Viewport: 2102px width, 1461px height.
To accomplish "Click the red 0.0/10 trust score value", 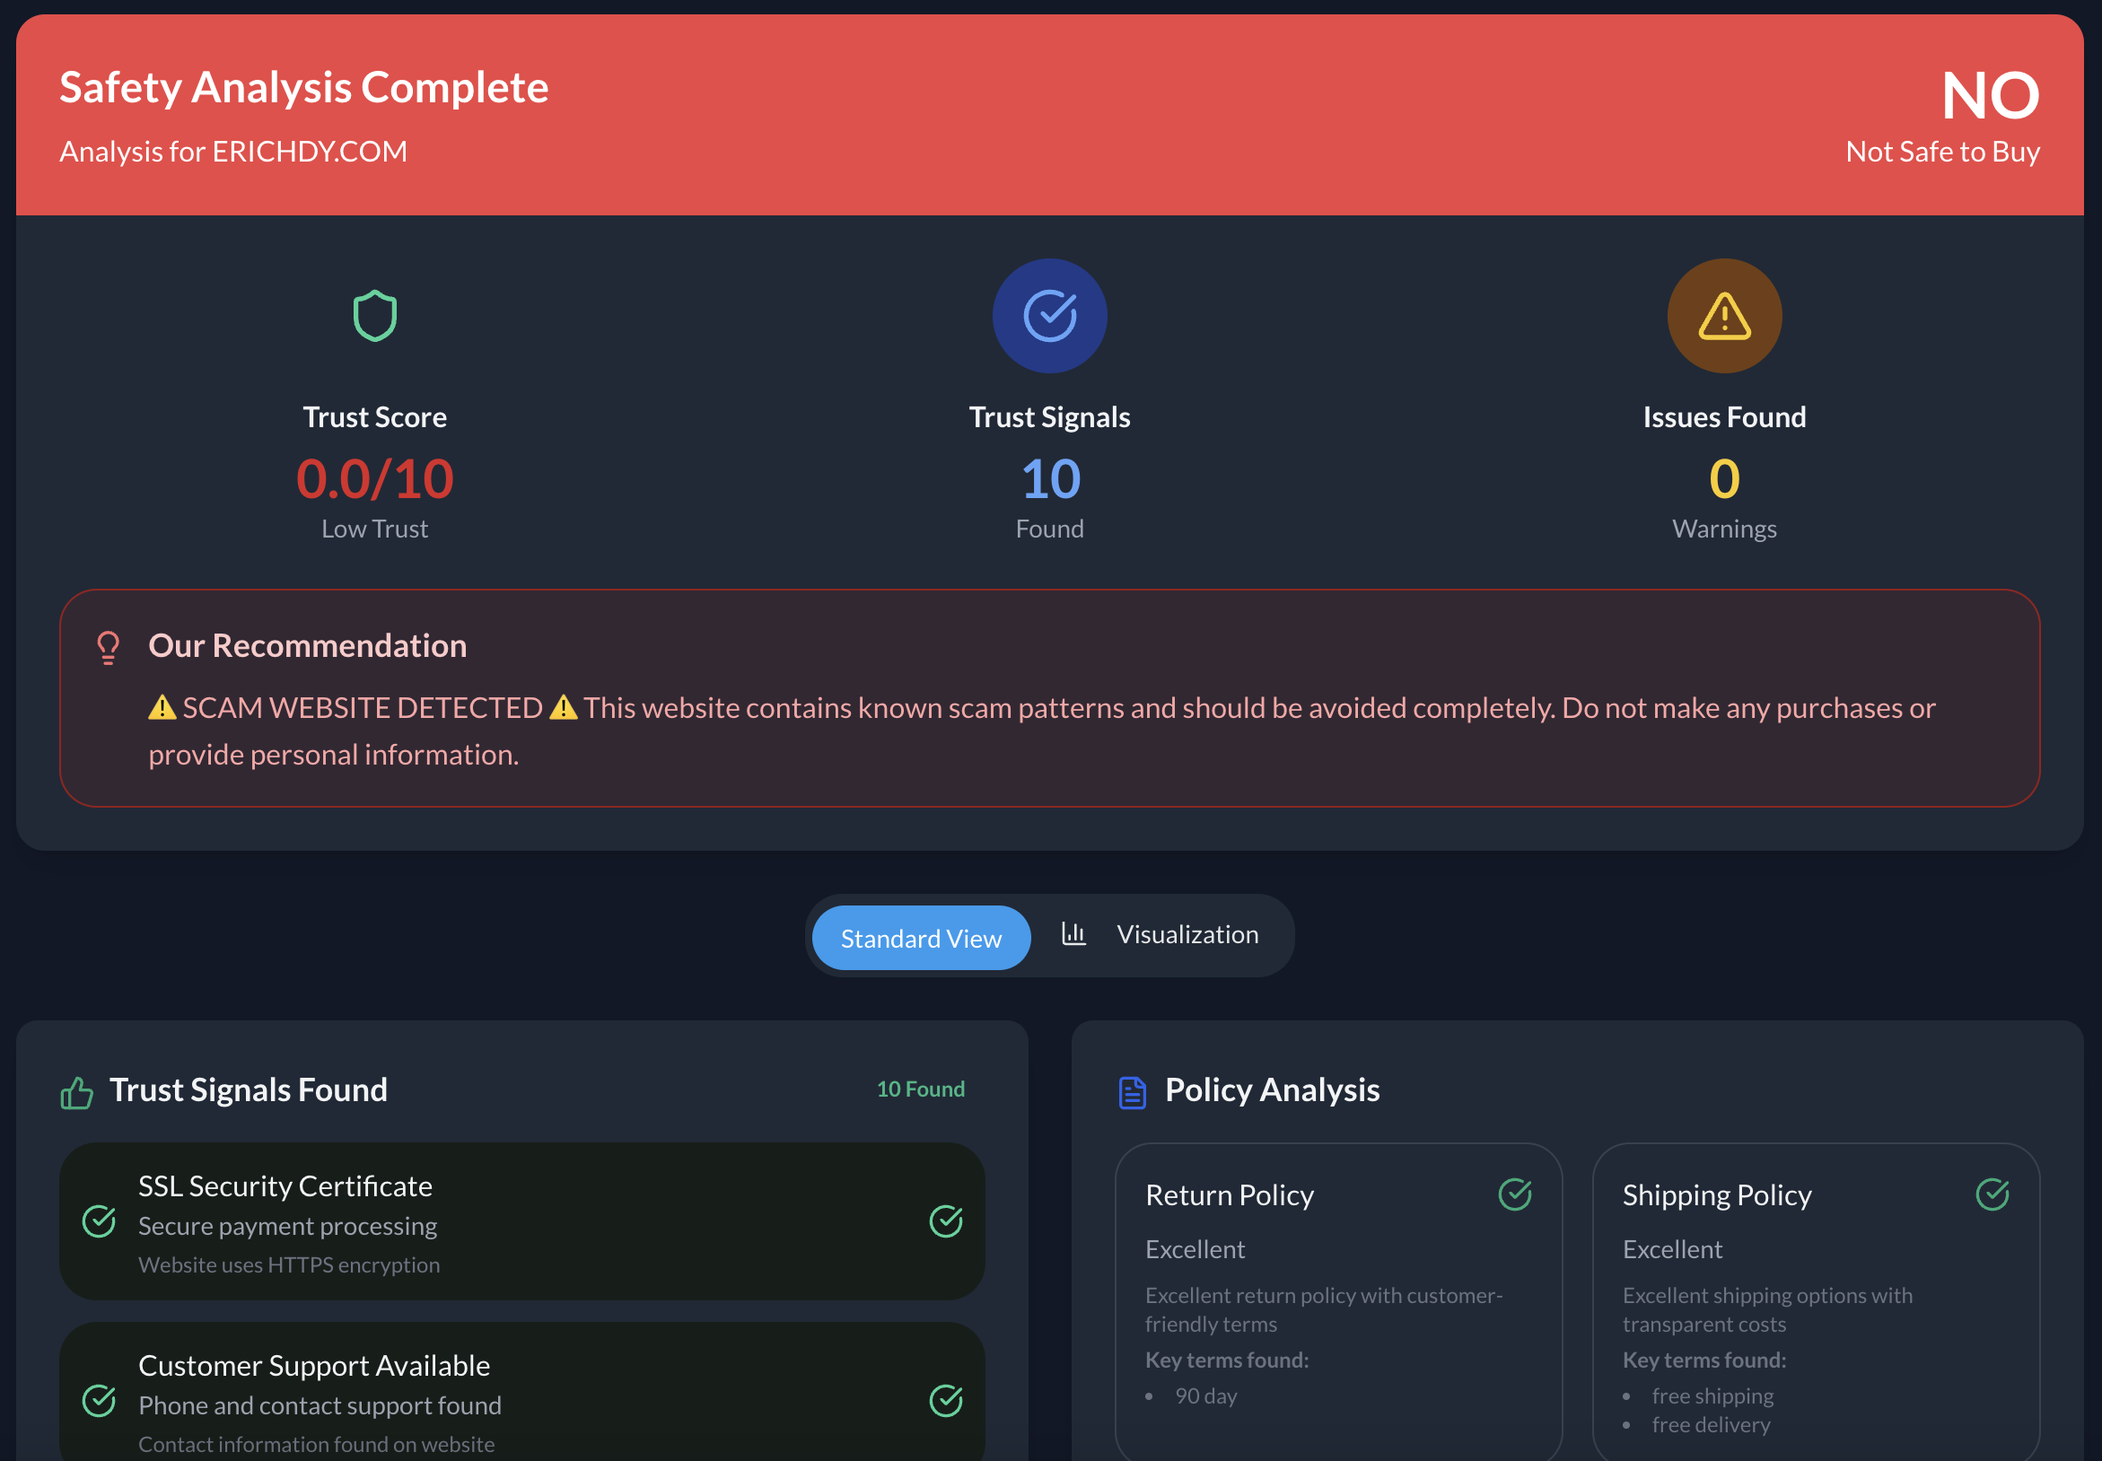I will [x=374, y=478].
